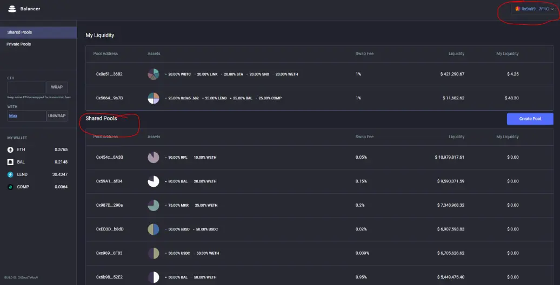
Task: Open pool 0x5664...9a7B in My Liquidity
Action: (319, 98)
